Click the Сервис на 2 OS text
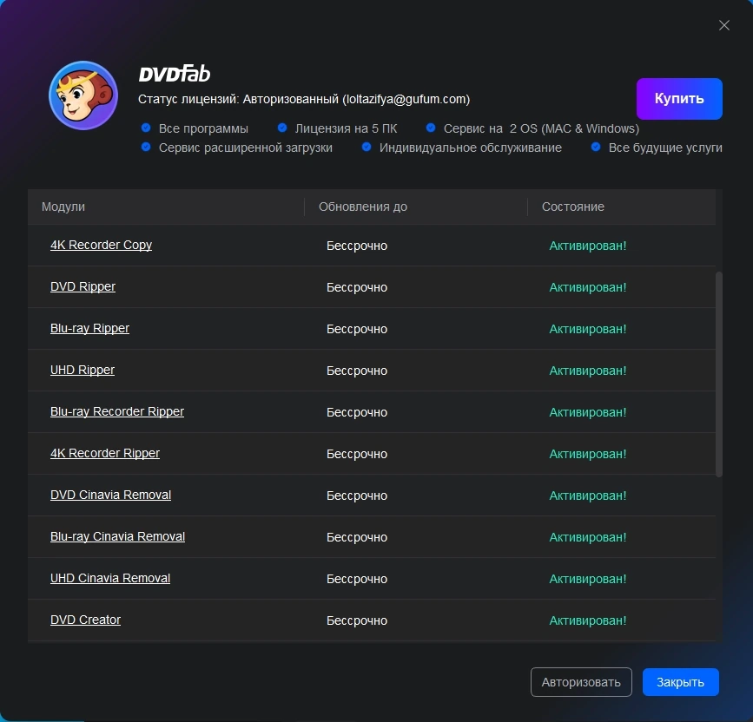The width and height of the screenshot is (753, 722). click(541, 128)
